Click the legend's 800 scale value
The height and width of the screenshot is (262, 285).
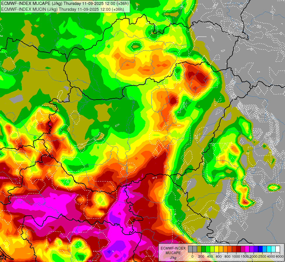pos(228,256)
